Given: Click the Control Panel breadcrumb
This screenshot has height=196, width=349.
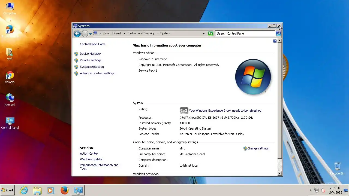Looking at the screenshot, I should (112, 33).
